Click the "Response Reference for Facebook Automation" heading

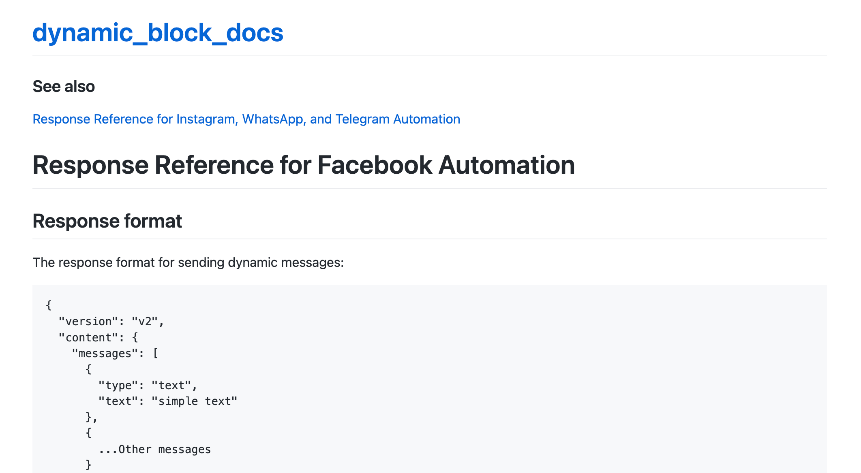[x=304, y=165]
